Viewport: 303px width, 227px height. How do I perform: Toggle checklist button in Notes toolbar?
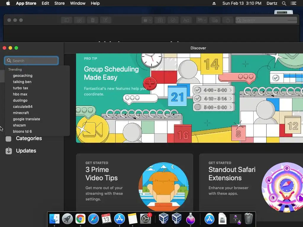(173, 20)
